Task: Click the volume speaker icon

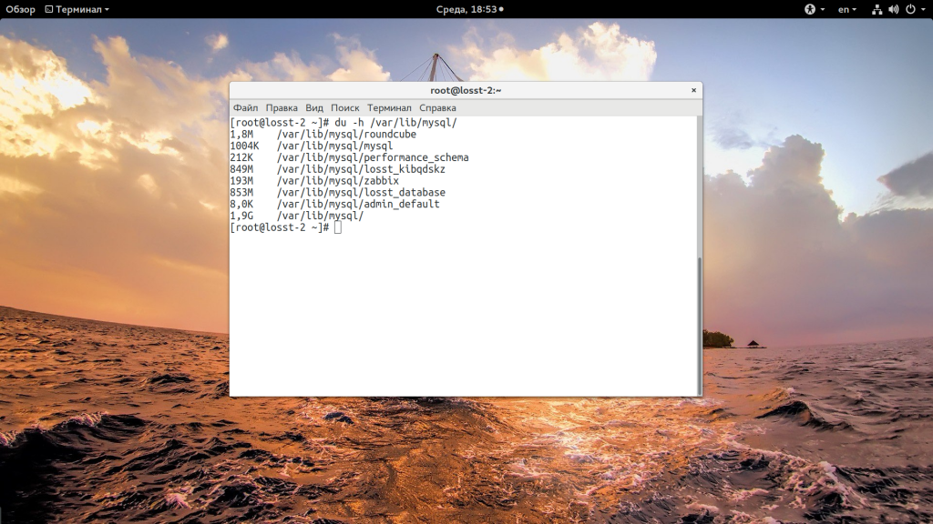Action: [893, 9]
